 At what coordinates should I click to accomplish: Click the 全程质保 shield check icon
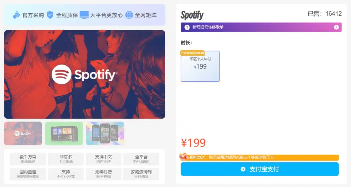(50, 15)
